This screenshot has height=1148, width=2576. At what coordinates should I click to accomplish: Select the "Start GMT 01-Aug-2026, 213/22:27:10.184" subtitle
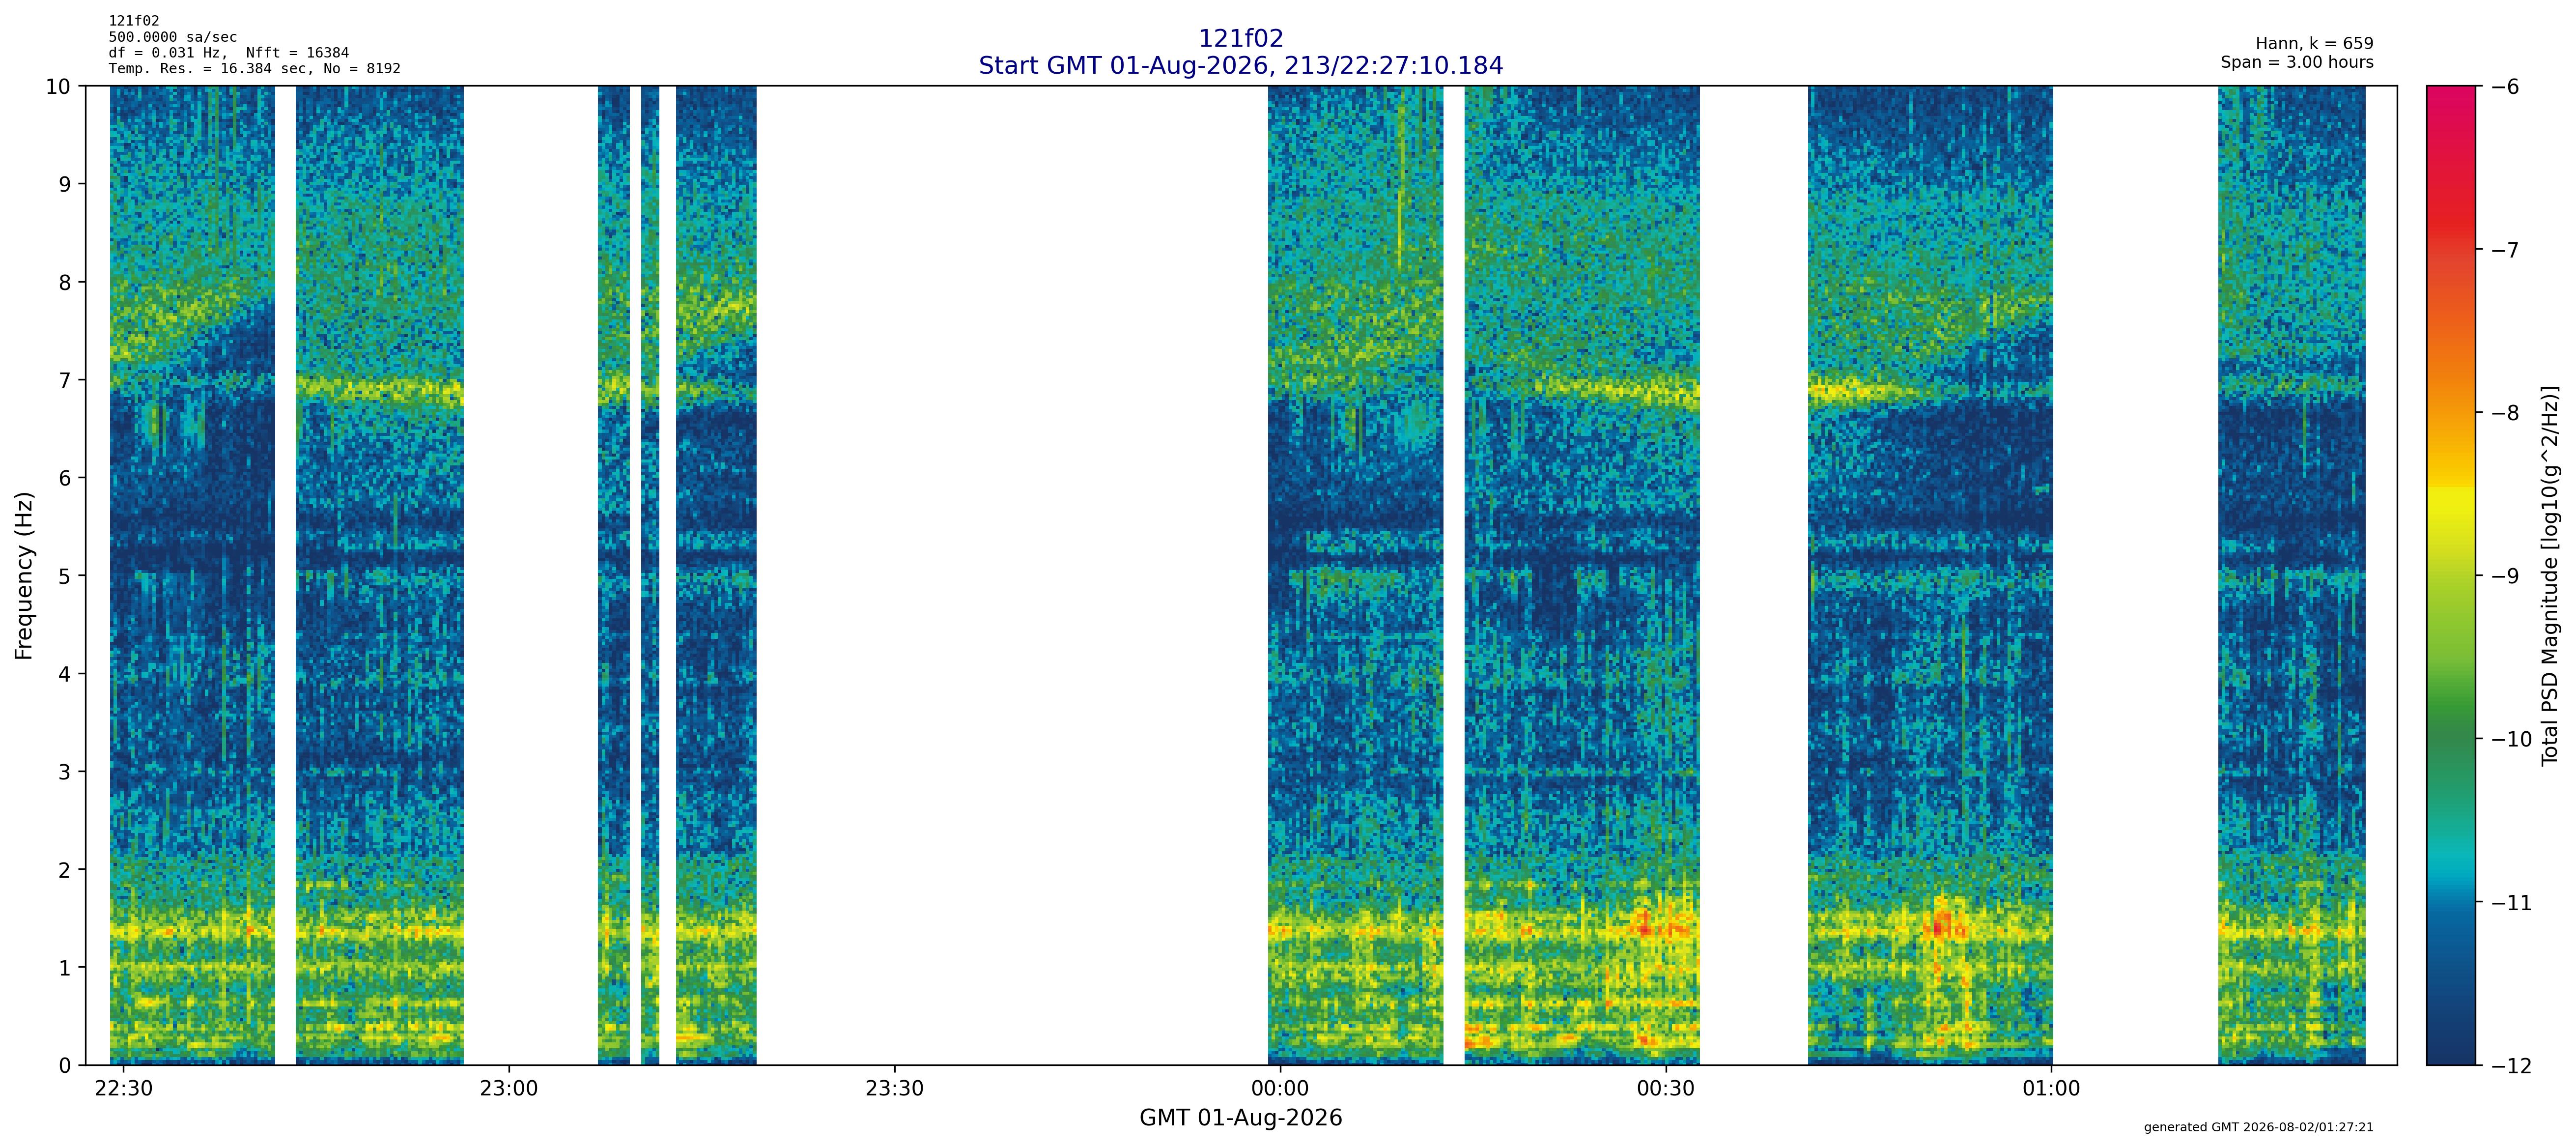point(1240,66)
